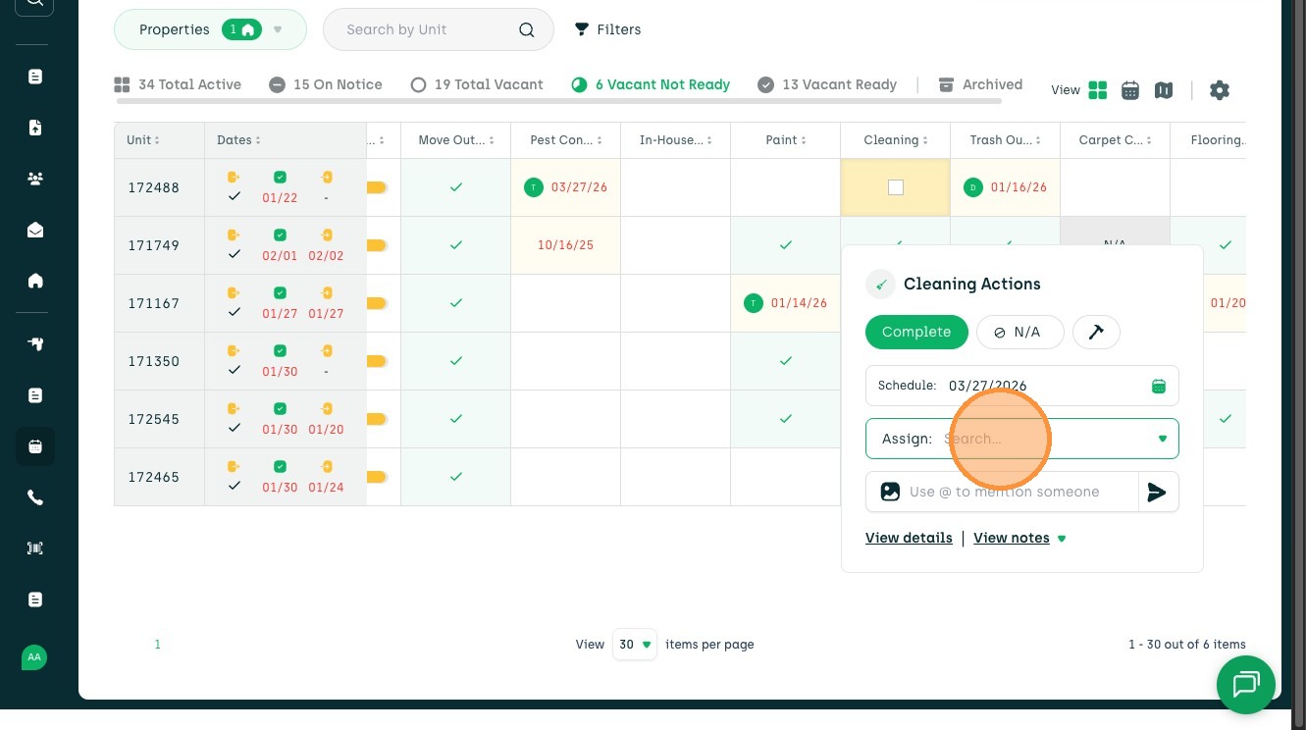Open the chat support bubble
This screenshot has width=1306, height=730.
click(1245, 684)
